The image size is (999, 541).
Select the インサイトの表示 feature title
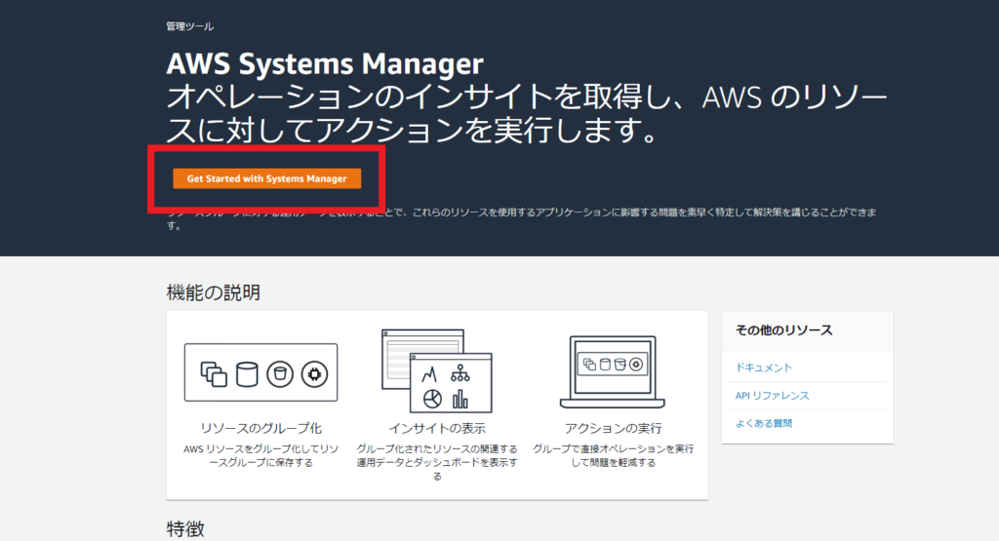tap(436, 428)
